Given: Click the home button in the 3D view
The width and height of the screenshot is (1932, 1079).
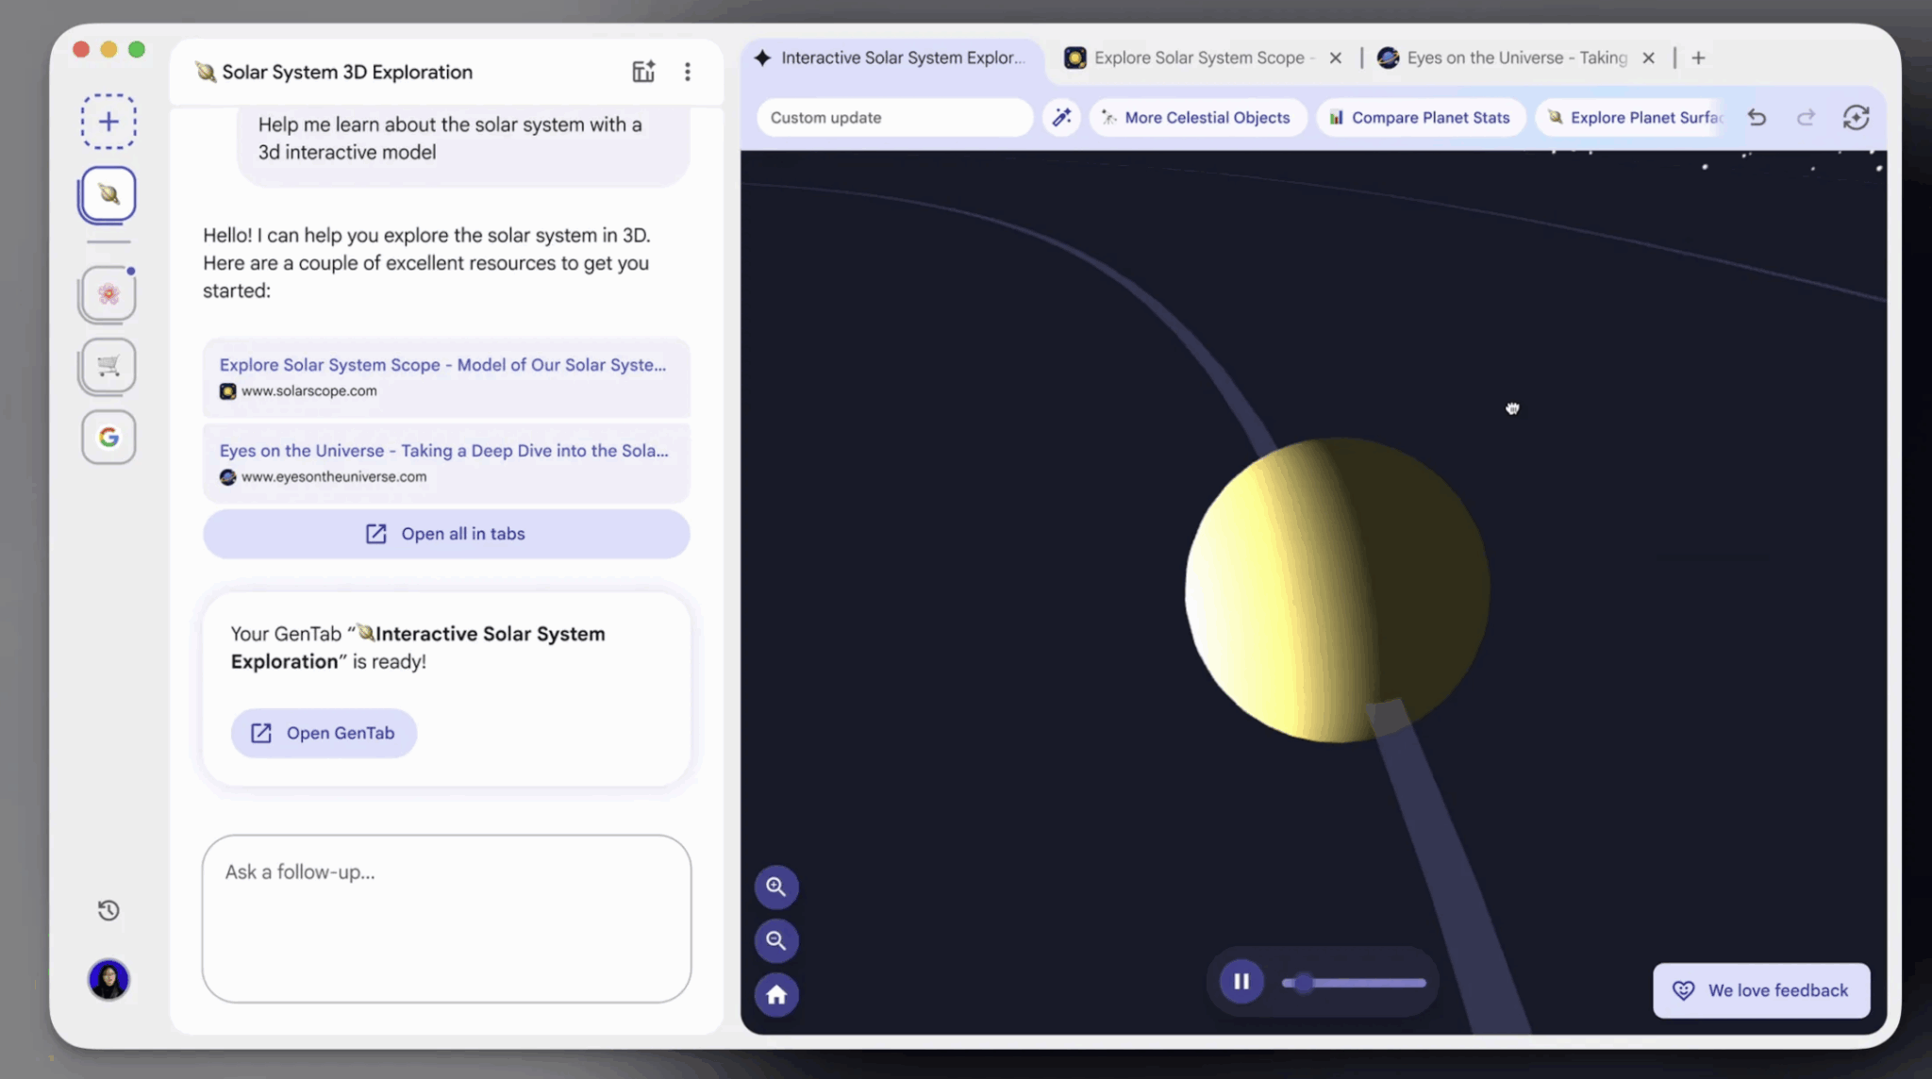Looking at the screenshot, I should (775, 994).
